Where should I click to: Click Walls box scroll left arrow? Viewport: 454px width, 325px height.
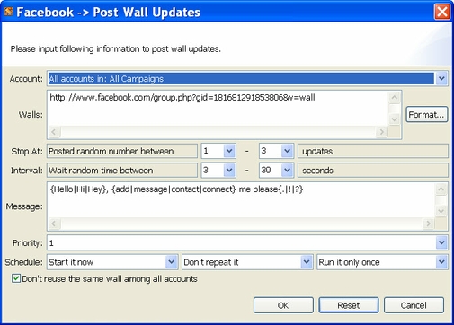[54, 132]
